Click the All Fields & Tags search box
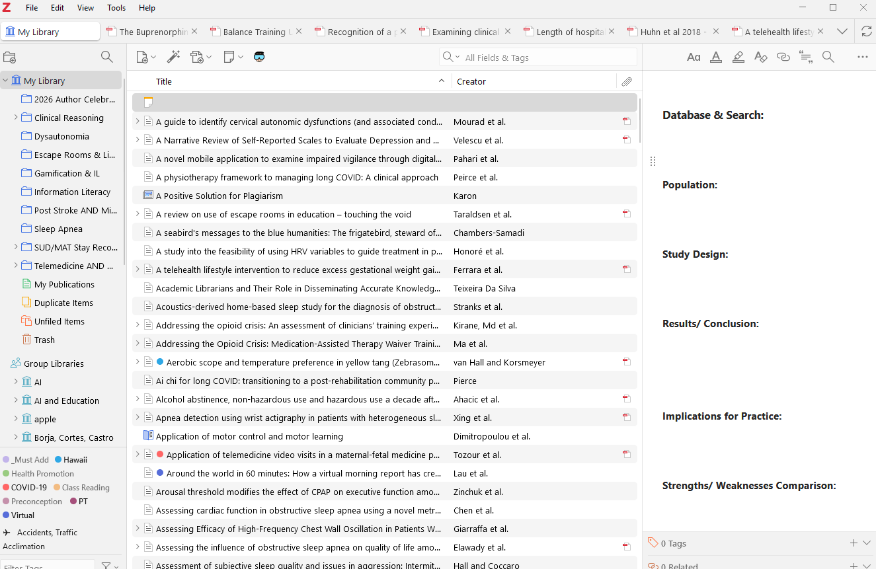The width and height of the screenshot is (876, 569). click(538, 57)
